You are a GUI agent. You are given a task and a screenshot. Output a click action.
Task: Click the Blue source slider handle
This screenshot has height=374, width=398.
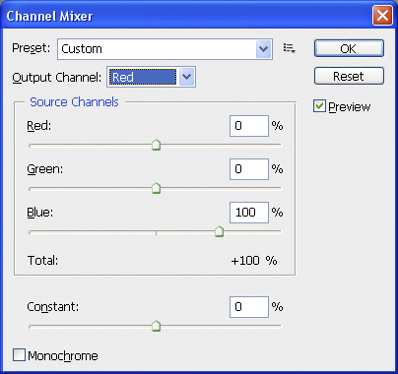tap(219, 231)
